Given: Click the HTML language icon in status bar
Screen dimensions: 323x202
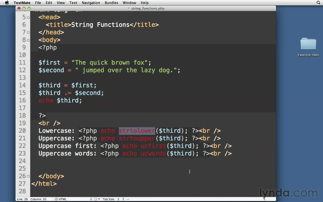Looking at the screenshot, I should pos(56,199).
